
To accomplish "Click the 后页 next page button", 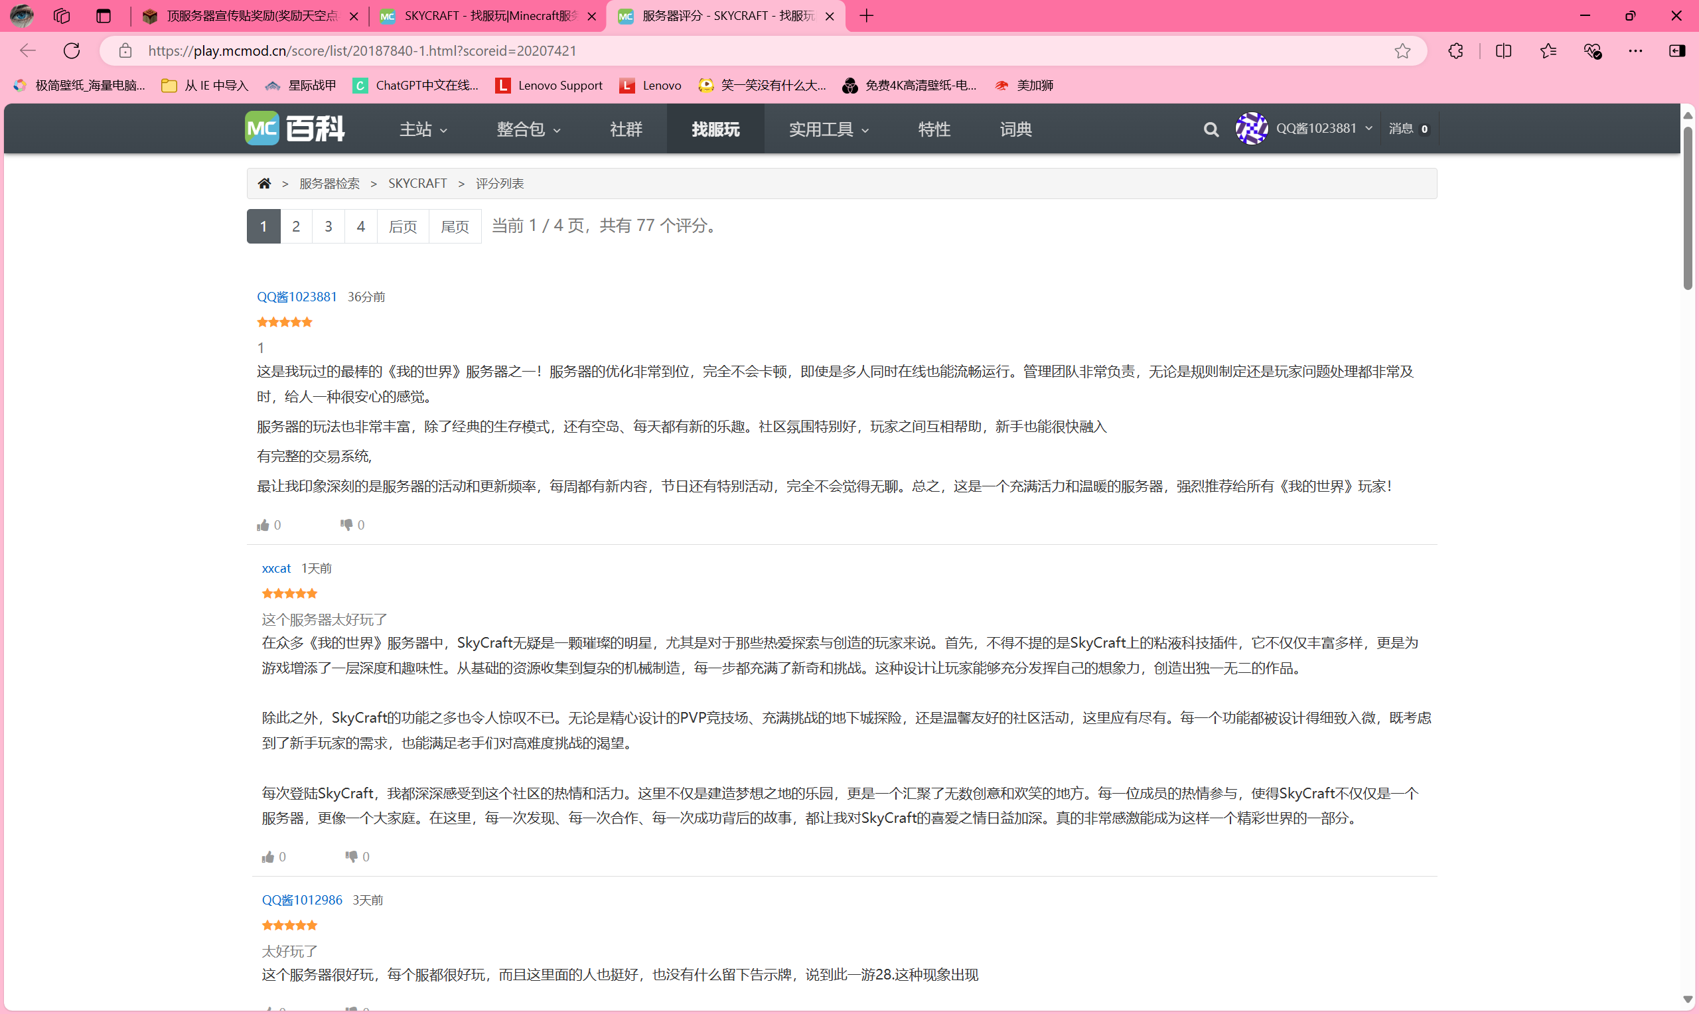I will click(402, 226).
